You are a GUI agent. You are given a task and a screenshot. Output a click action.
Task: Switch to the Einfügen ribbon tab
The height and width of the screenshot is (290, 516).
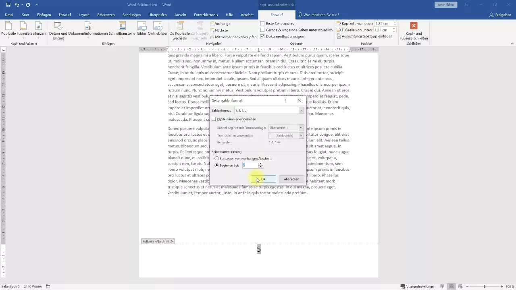(44, 14)
